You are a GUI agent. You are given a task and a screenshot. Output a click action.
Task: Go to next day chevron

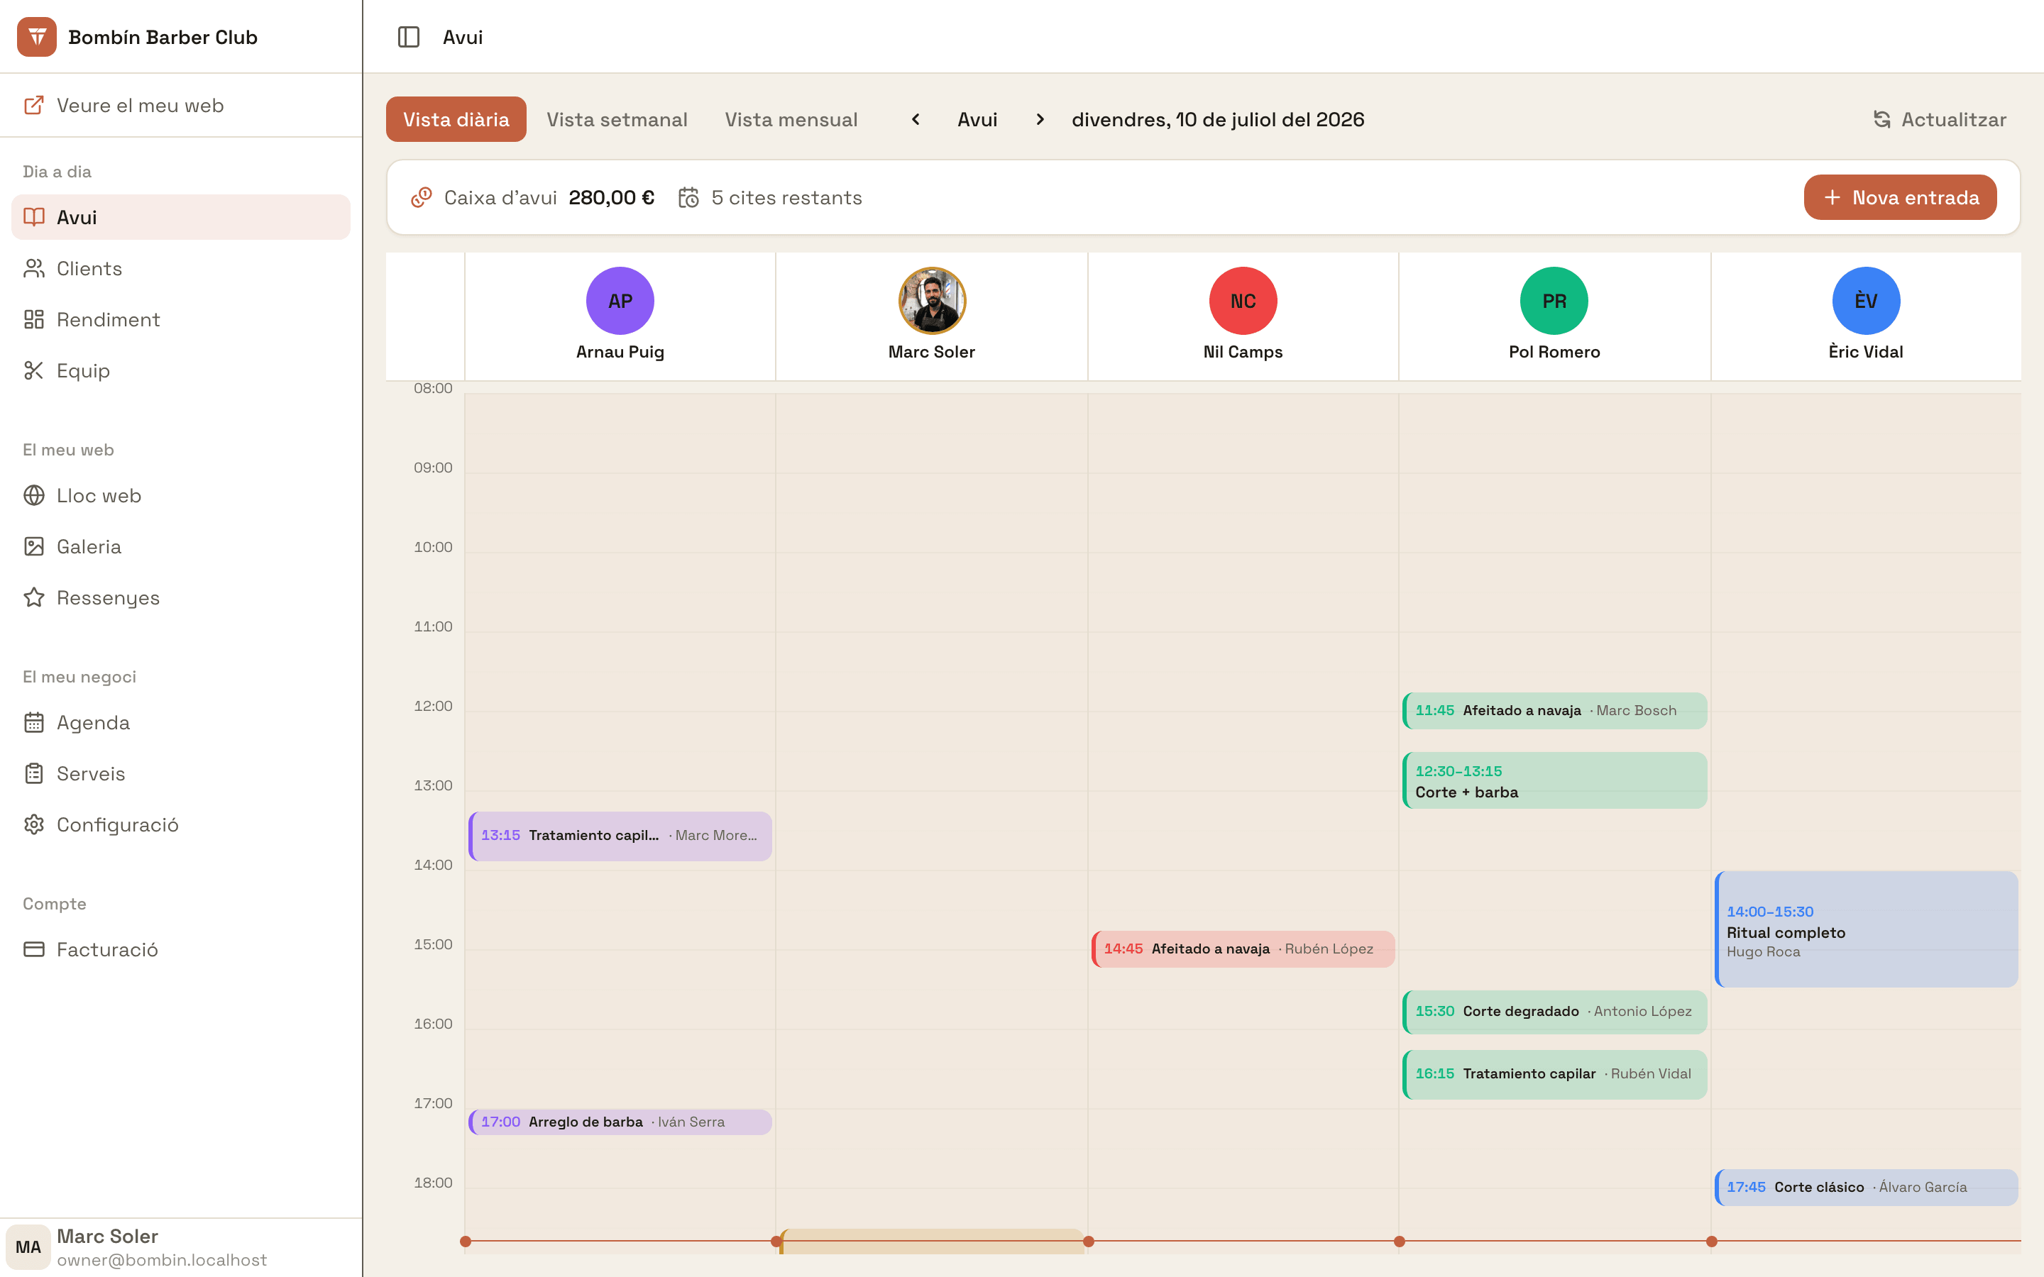[1040, 120]
